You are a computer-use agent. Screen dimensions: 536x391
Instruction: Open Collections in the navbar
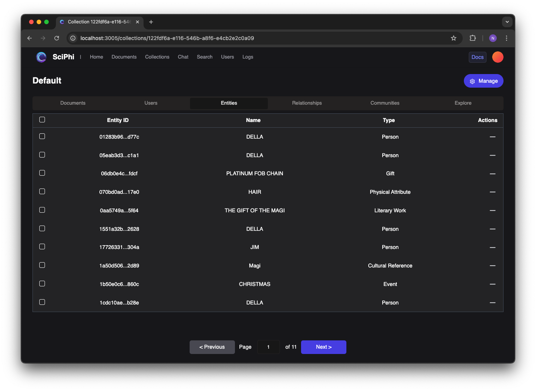click(157, 57)
